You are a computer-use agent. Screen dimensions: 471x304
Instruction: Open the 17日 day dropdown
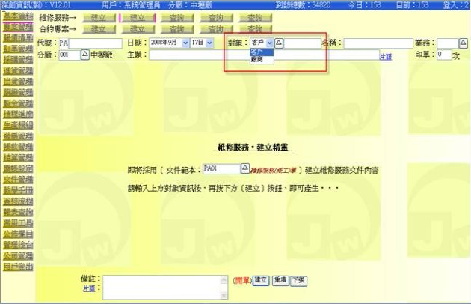(202, 43)
